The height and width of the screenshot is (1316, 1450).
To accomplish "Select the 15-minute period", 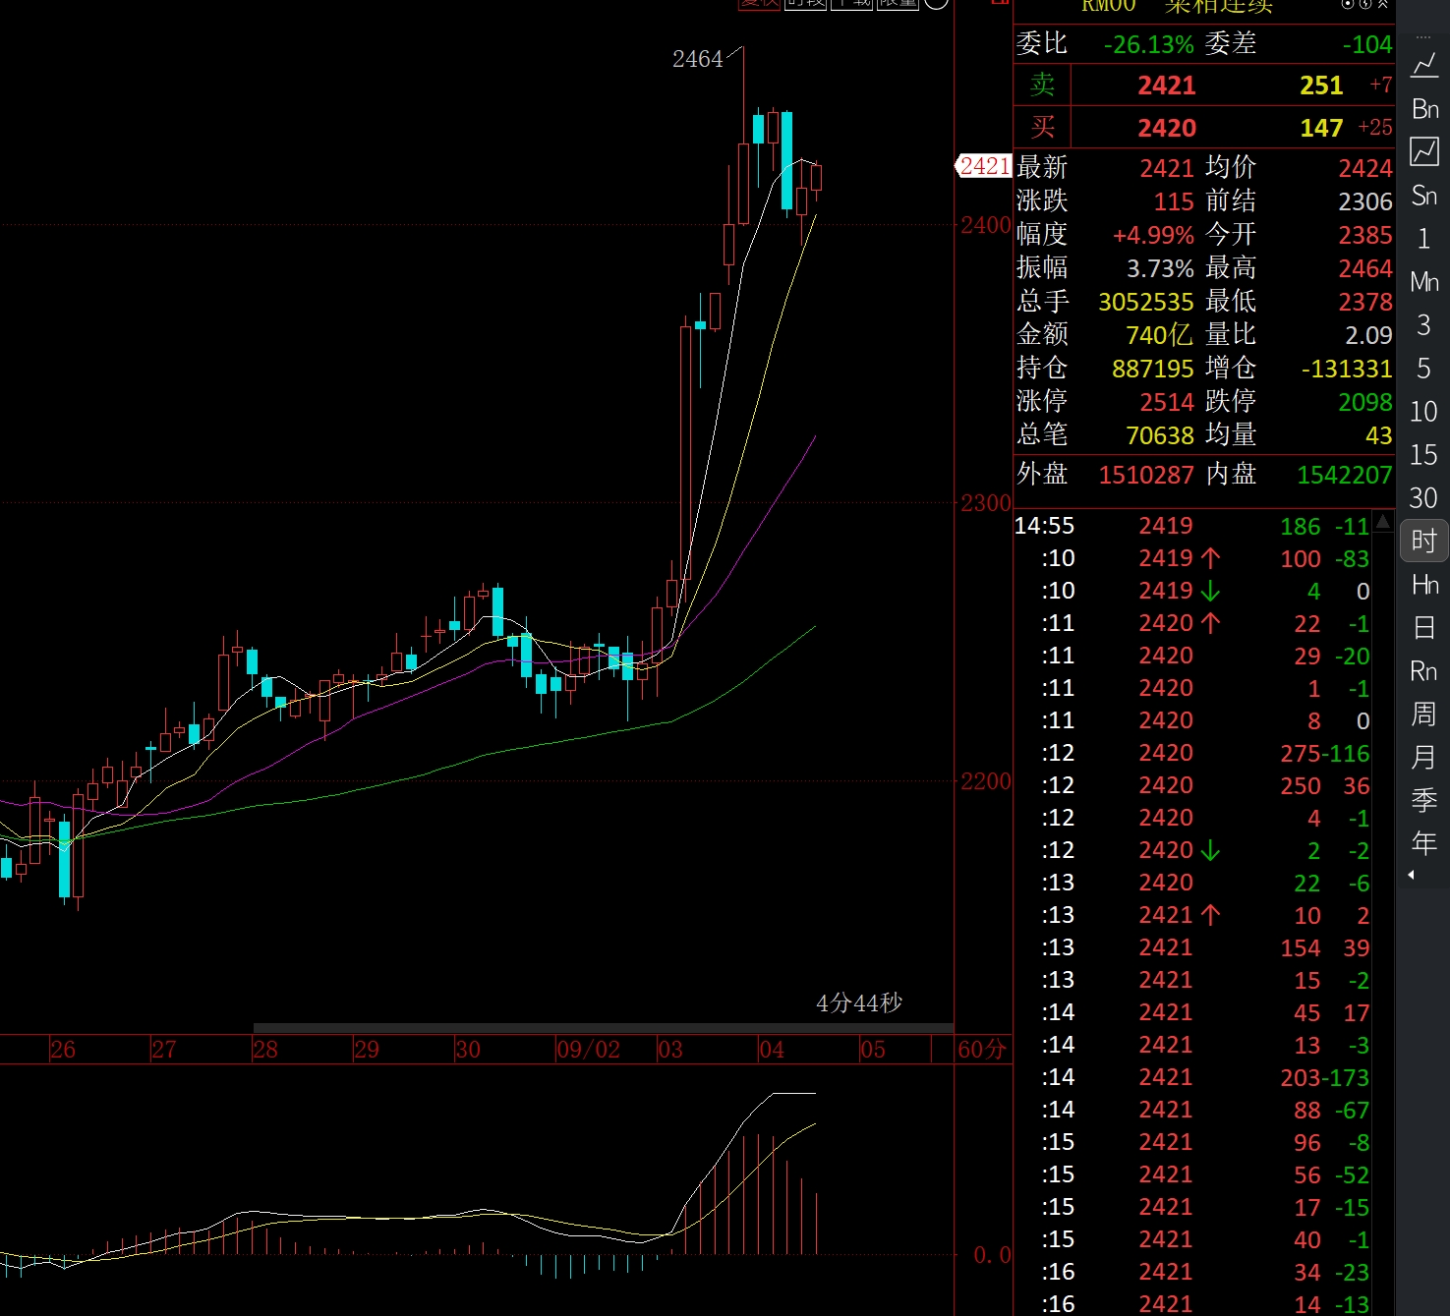I will click(1423, 454).
